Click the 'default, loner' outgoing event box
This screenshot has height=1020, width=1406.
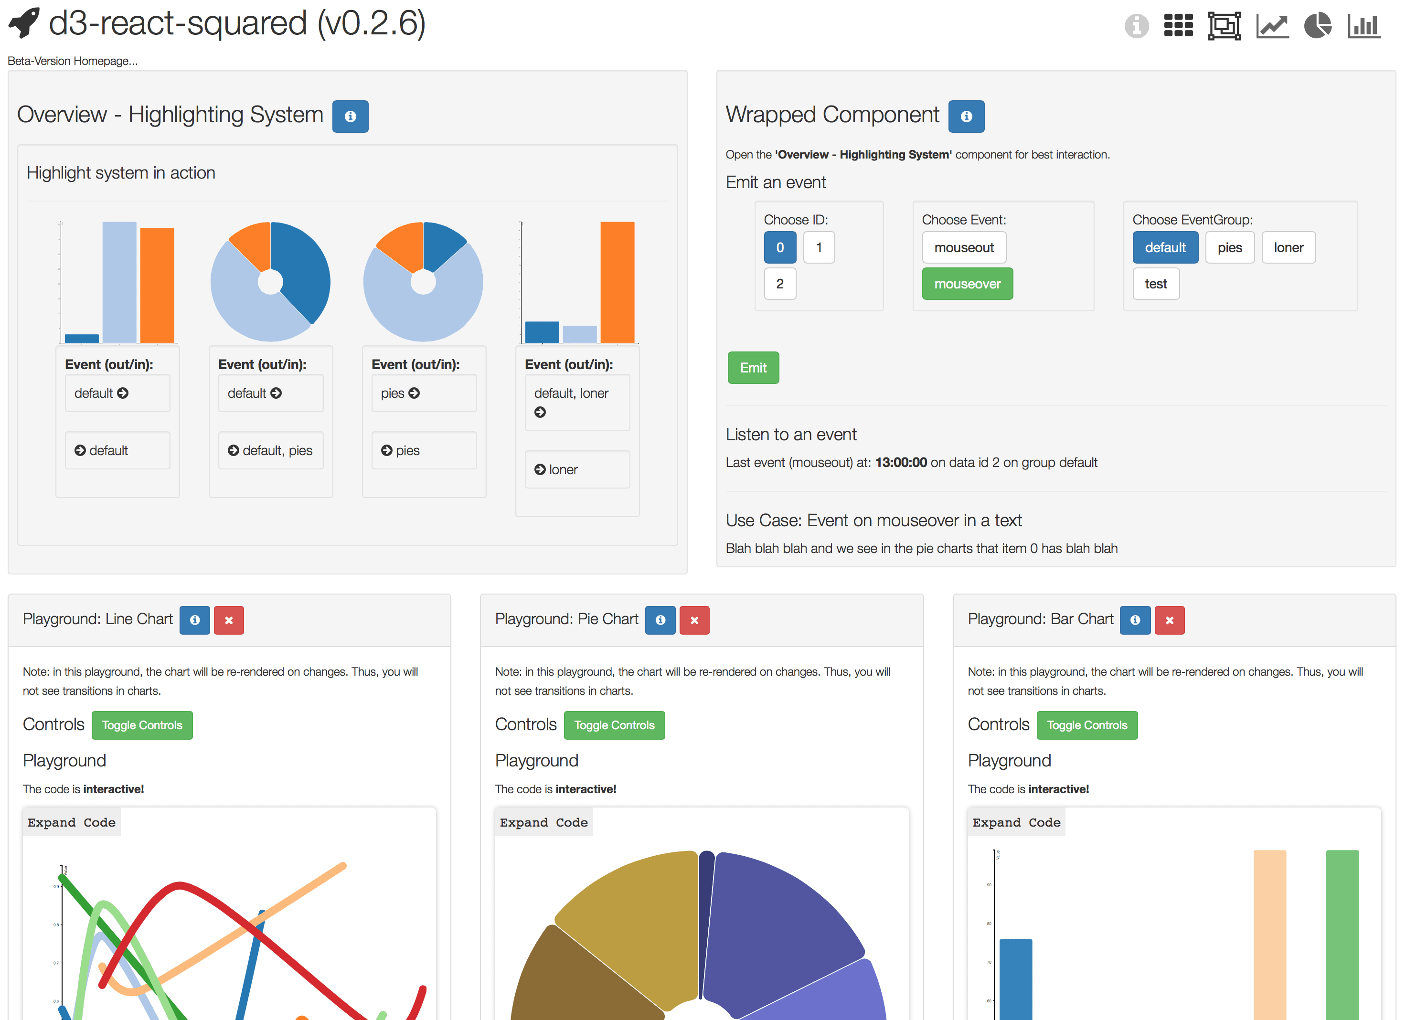tap(577, 402)
